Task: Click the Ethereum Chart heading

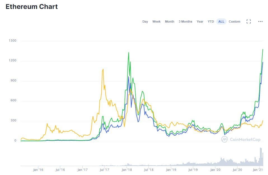Action: point(32,7)
